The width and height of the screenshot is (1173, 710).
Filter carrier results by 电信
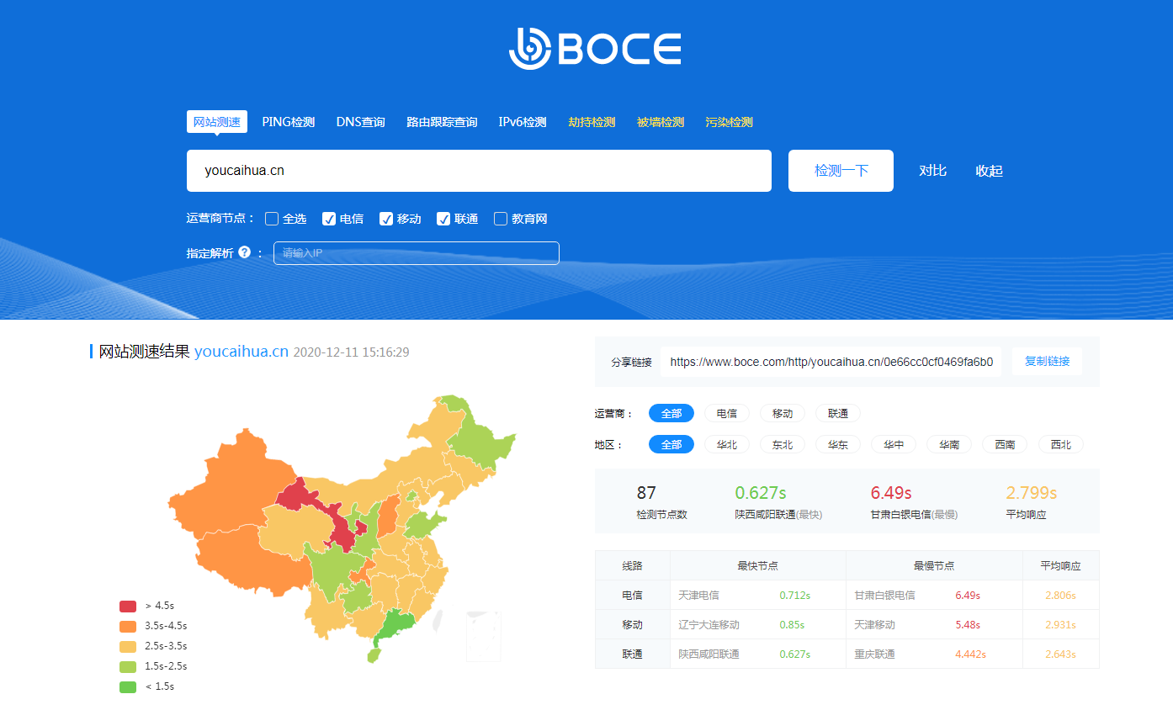[x=726, y=413]
